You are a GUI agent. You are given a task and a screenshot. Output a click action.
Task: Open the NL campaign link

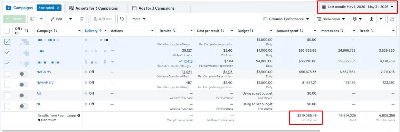coord(39,104)
